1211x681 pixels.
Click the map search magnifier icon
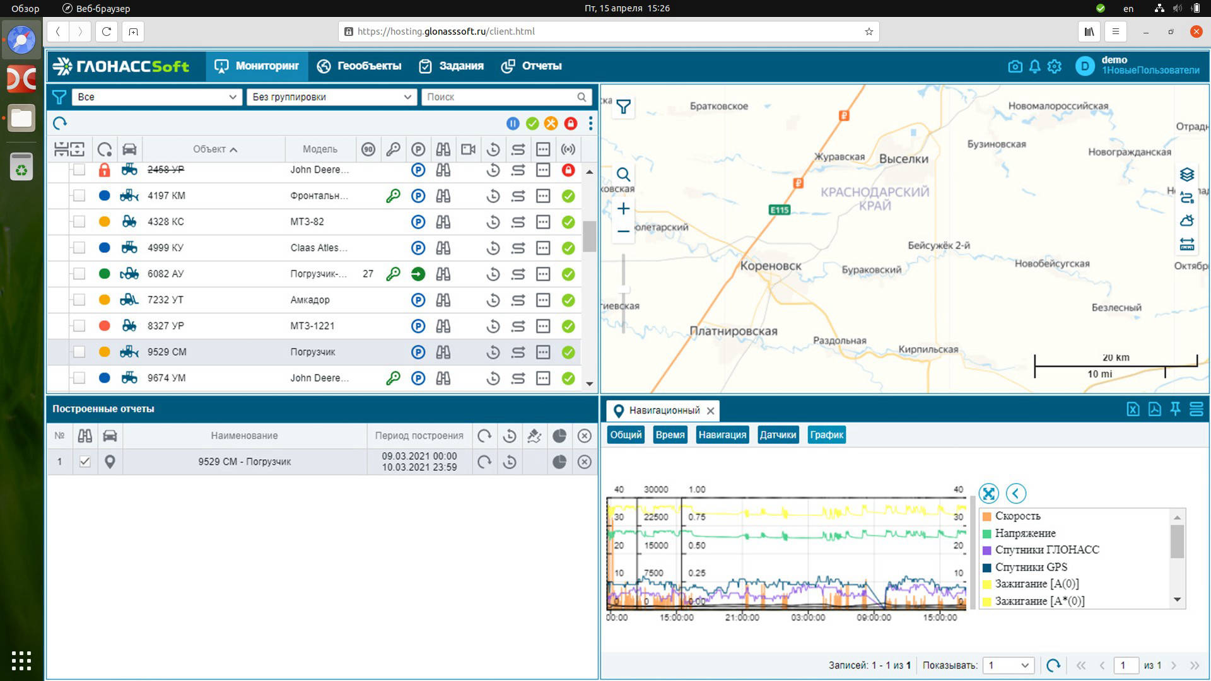tap(623, 175)
